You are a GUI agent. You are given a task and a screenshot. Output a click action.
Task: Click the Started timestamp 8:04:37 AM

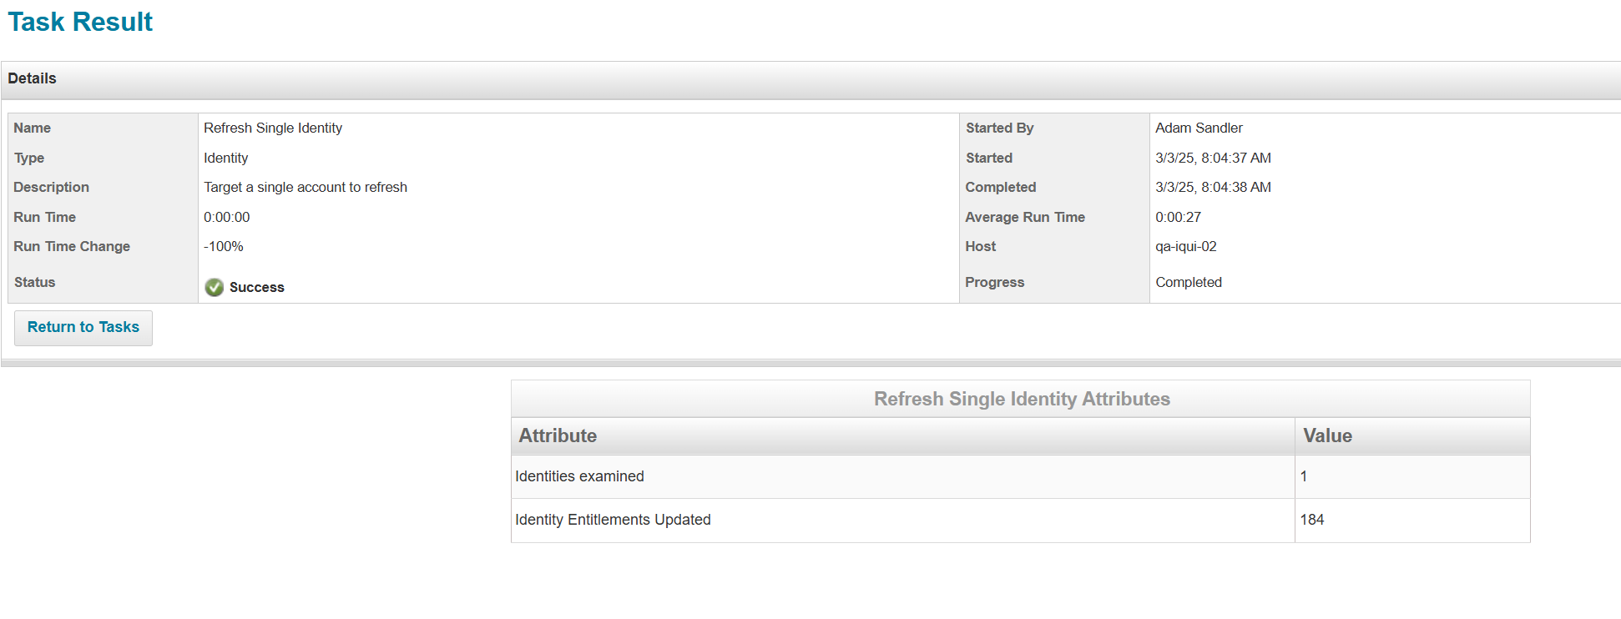tap(1213, 158)
